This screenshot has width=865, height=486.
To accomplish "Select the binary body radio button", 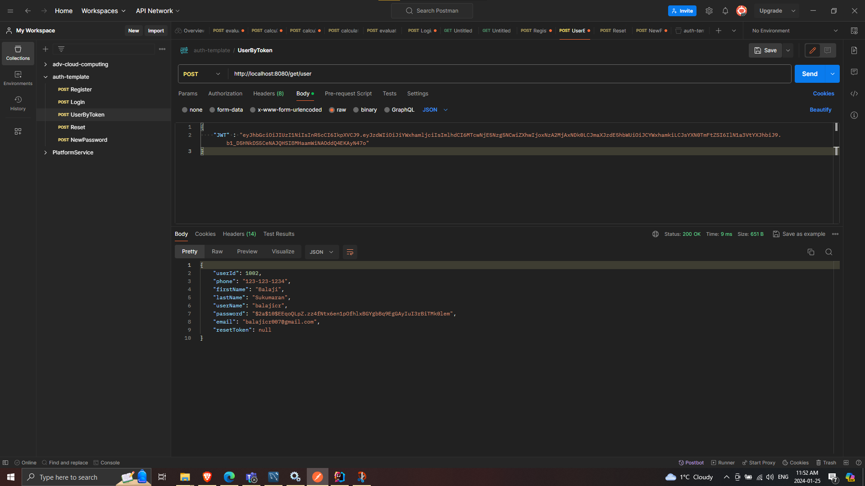I will coord(356,110).
